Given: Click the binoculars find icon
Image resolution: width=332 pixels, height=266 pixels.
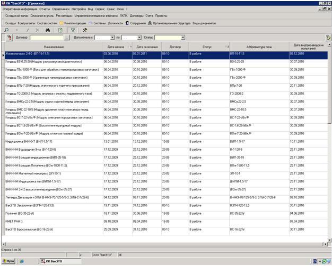Looking at the screenshot, I should 48,30.
